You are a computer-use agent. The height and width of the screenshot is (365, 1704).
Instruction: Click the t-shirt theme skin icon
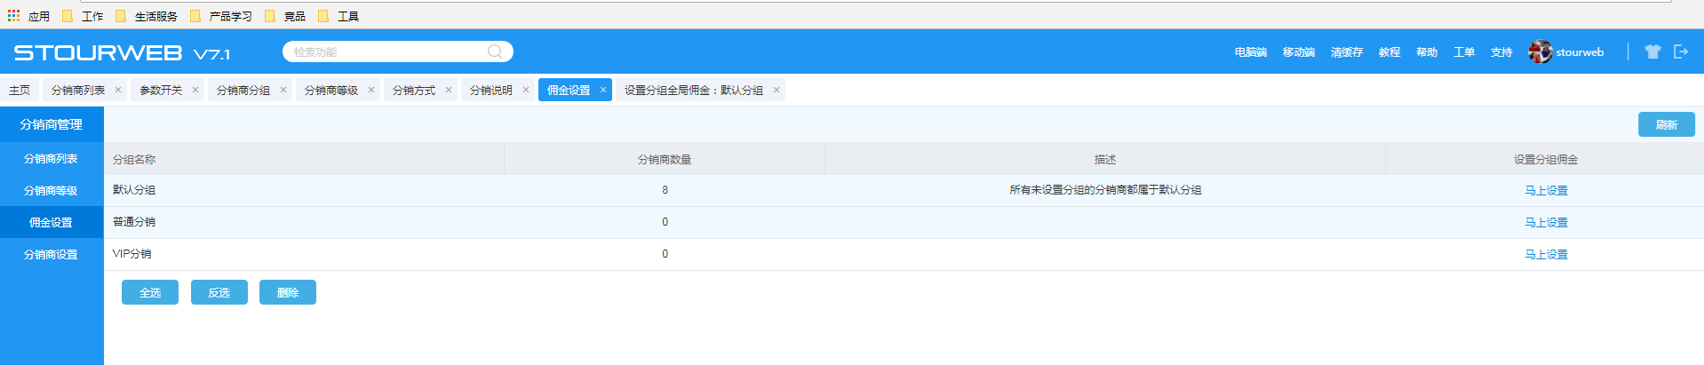pos(1652,52)
